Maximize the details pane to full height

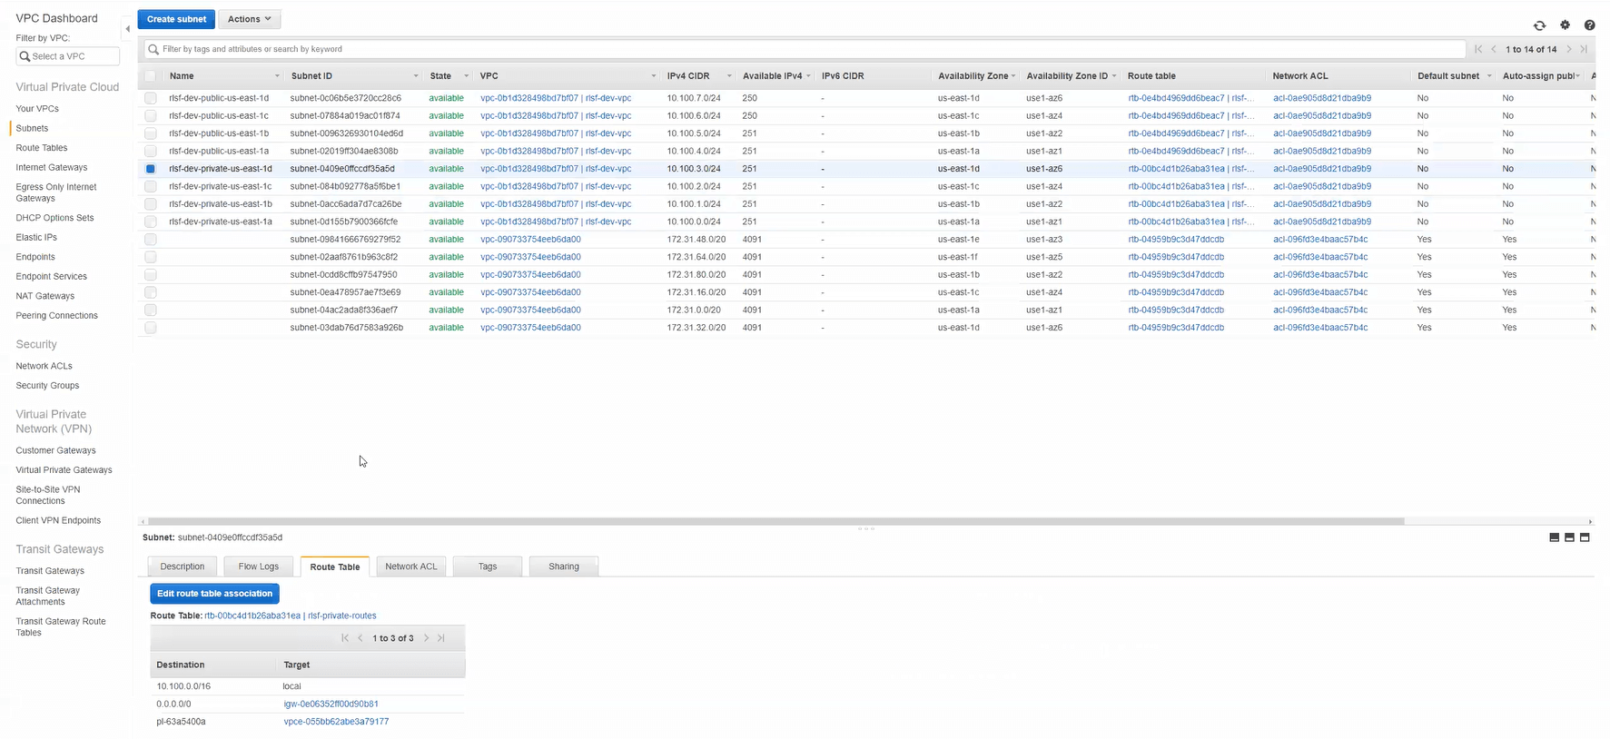[1585, 537]
